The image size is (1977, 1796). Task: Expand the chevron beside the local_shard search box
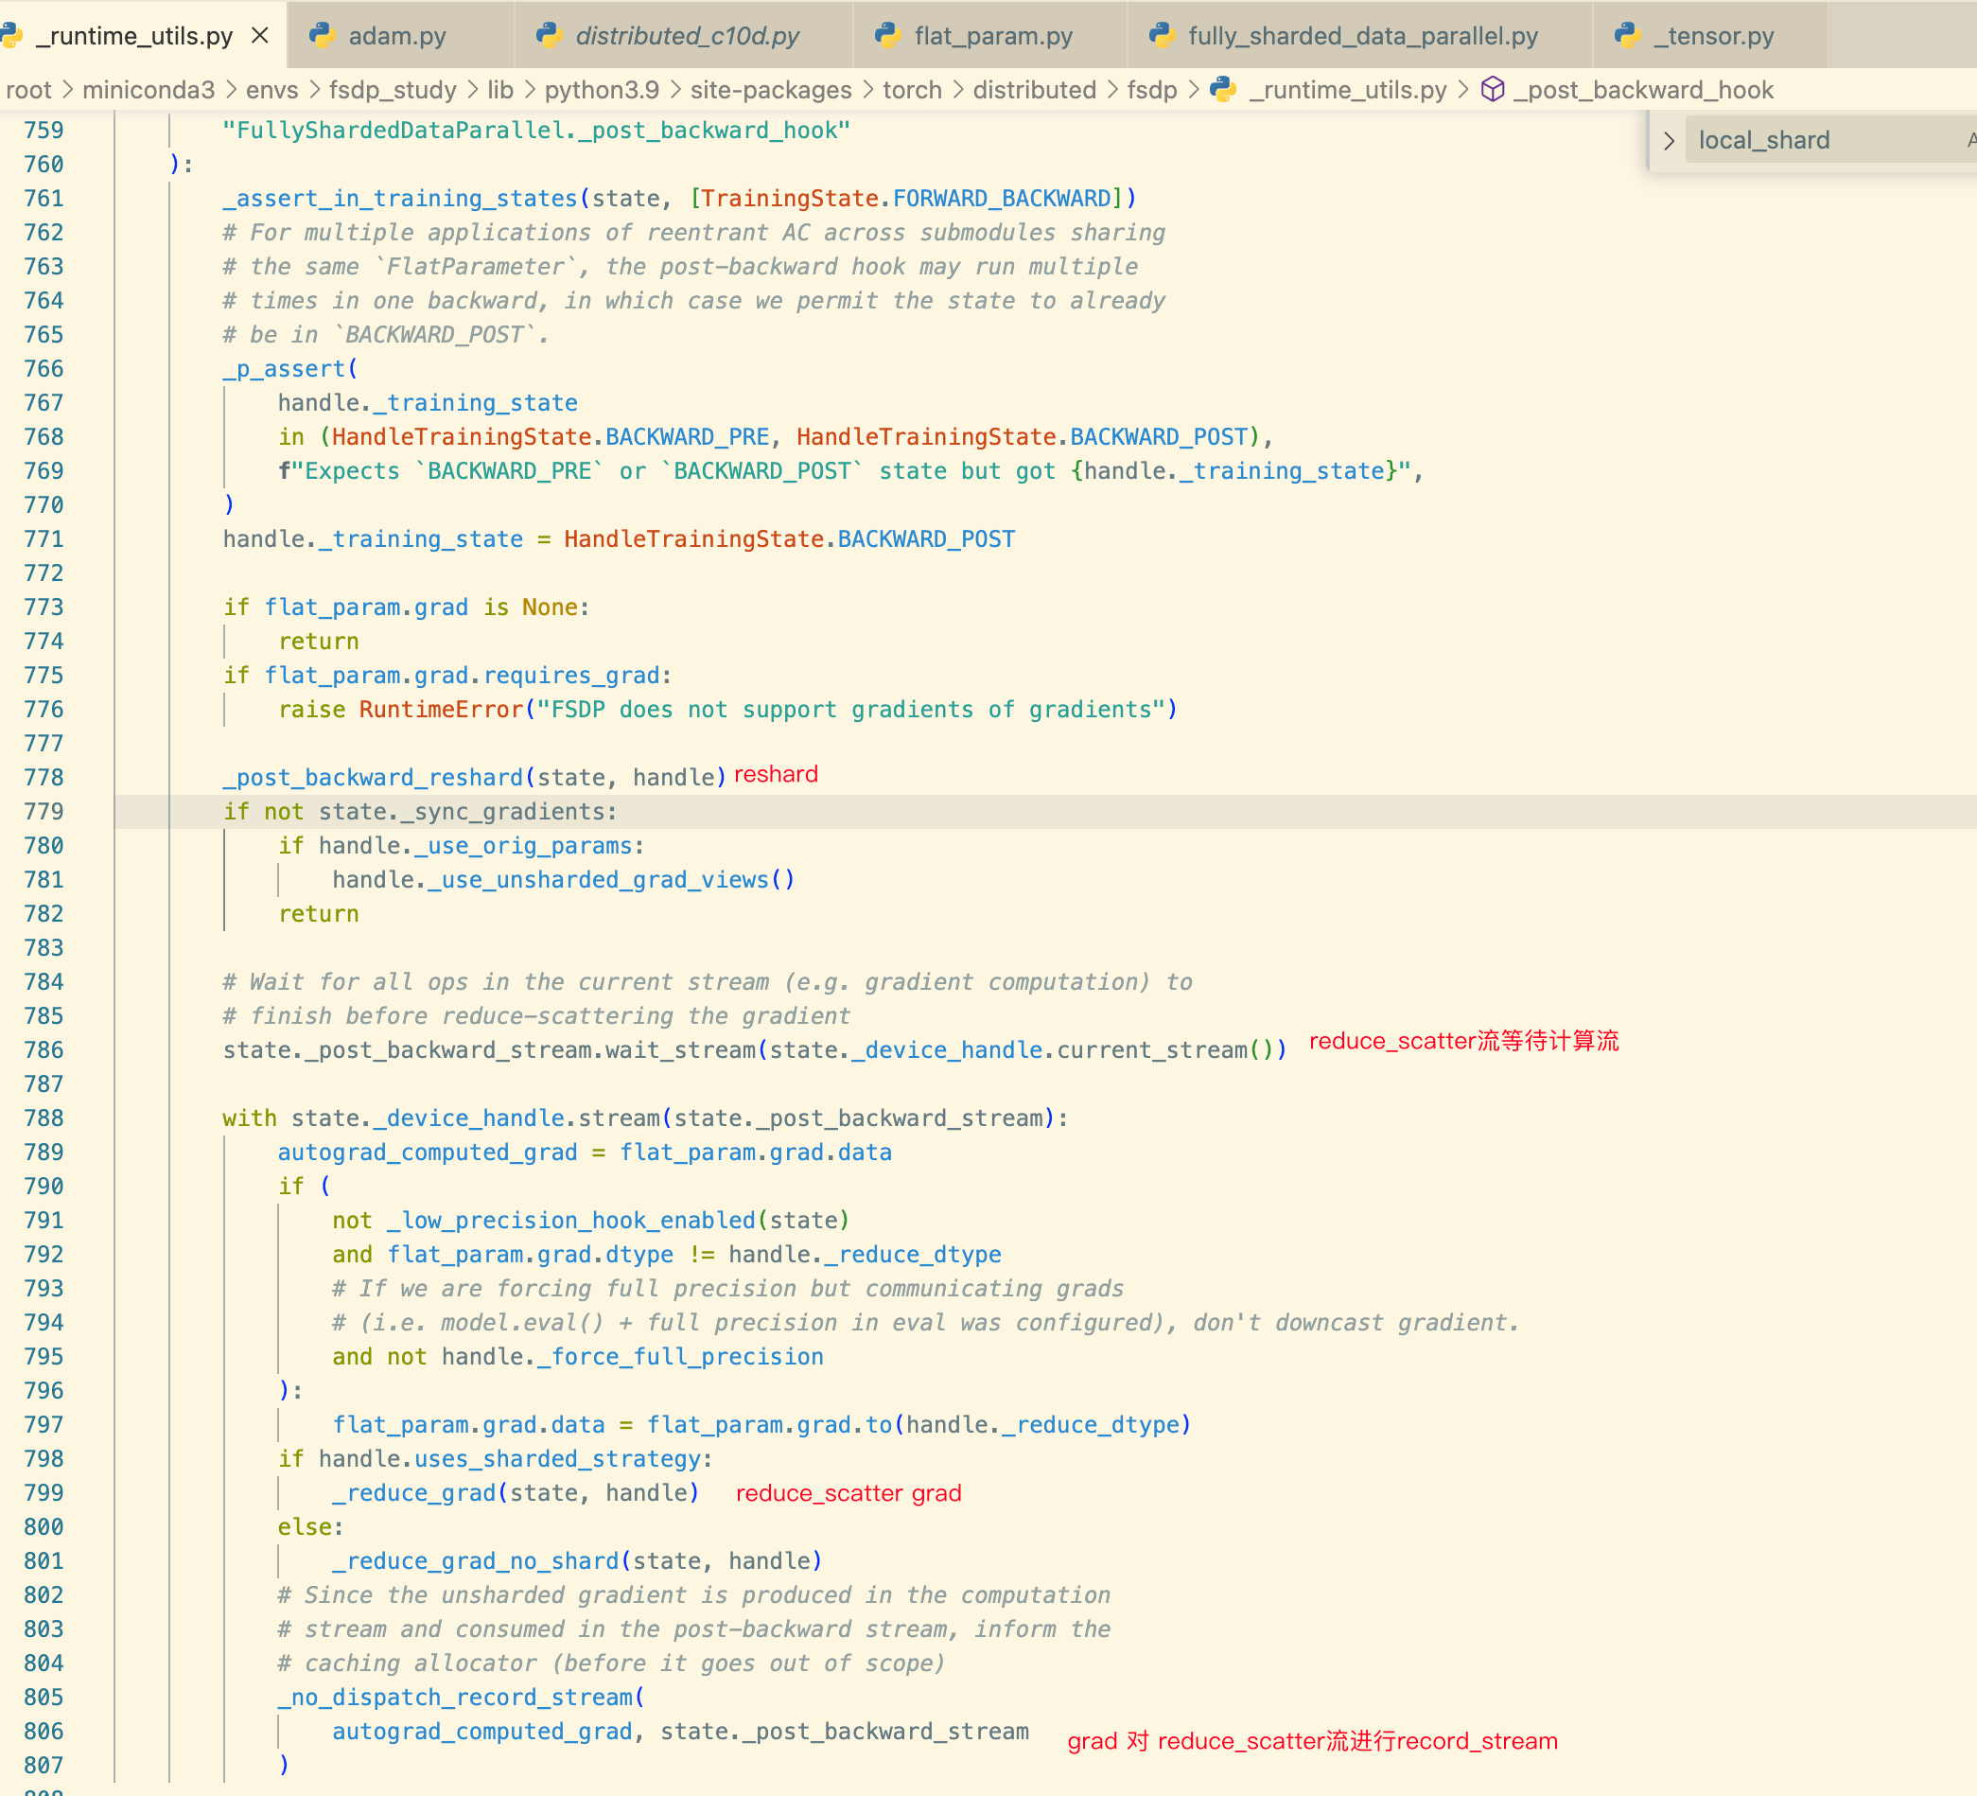pos(1669,139)
